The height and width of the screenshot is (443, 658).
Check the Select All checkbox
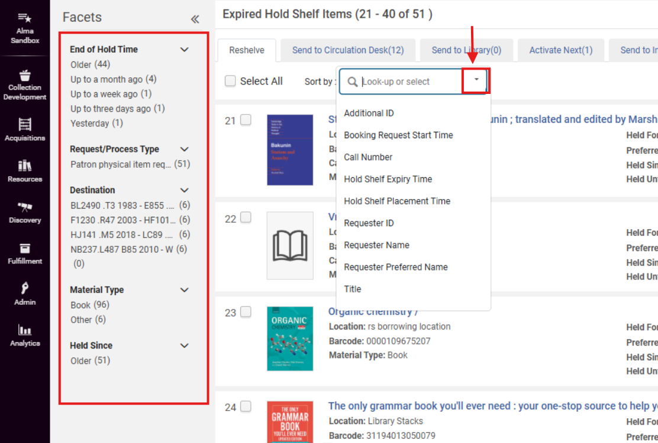click(231, 81)
